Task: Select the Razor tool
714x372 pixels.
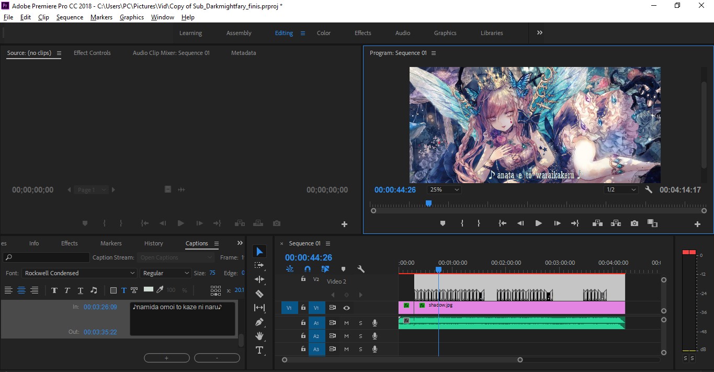Action: tap(259, 294)
